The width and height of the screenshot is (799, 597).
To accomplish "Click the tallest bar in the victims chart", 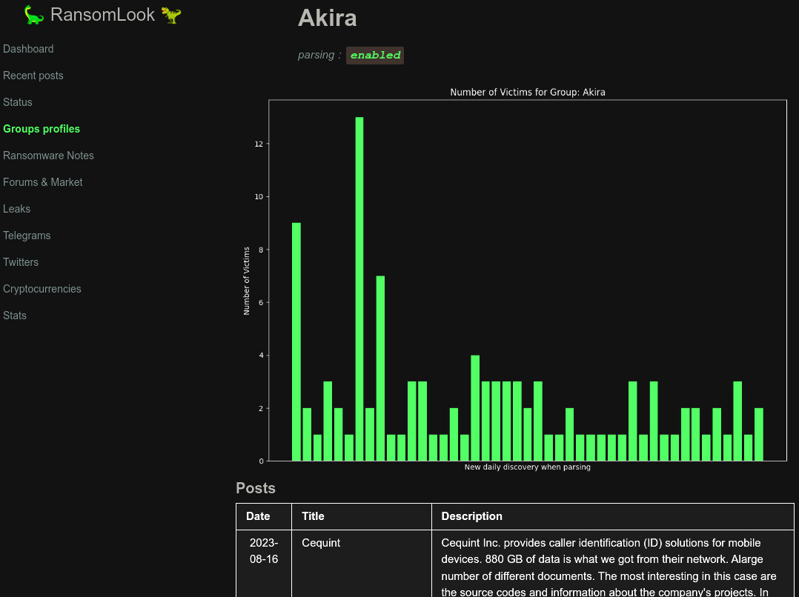I will 359,289.
